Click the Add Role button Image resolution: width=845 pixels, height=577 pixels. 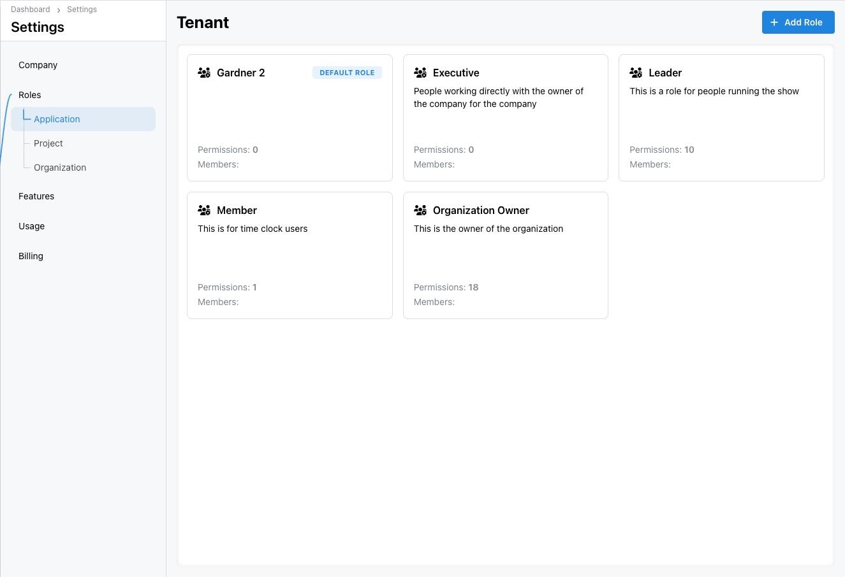click(798, 22)
